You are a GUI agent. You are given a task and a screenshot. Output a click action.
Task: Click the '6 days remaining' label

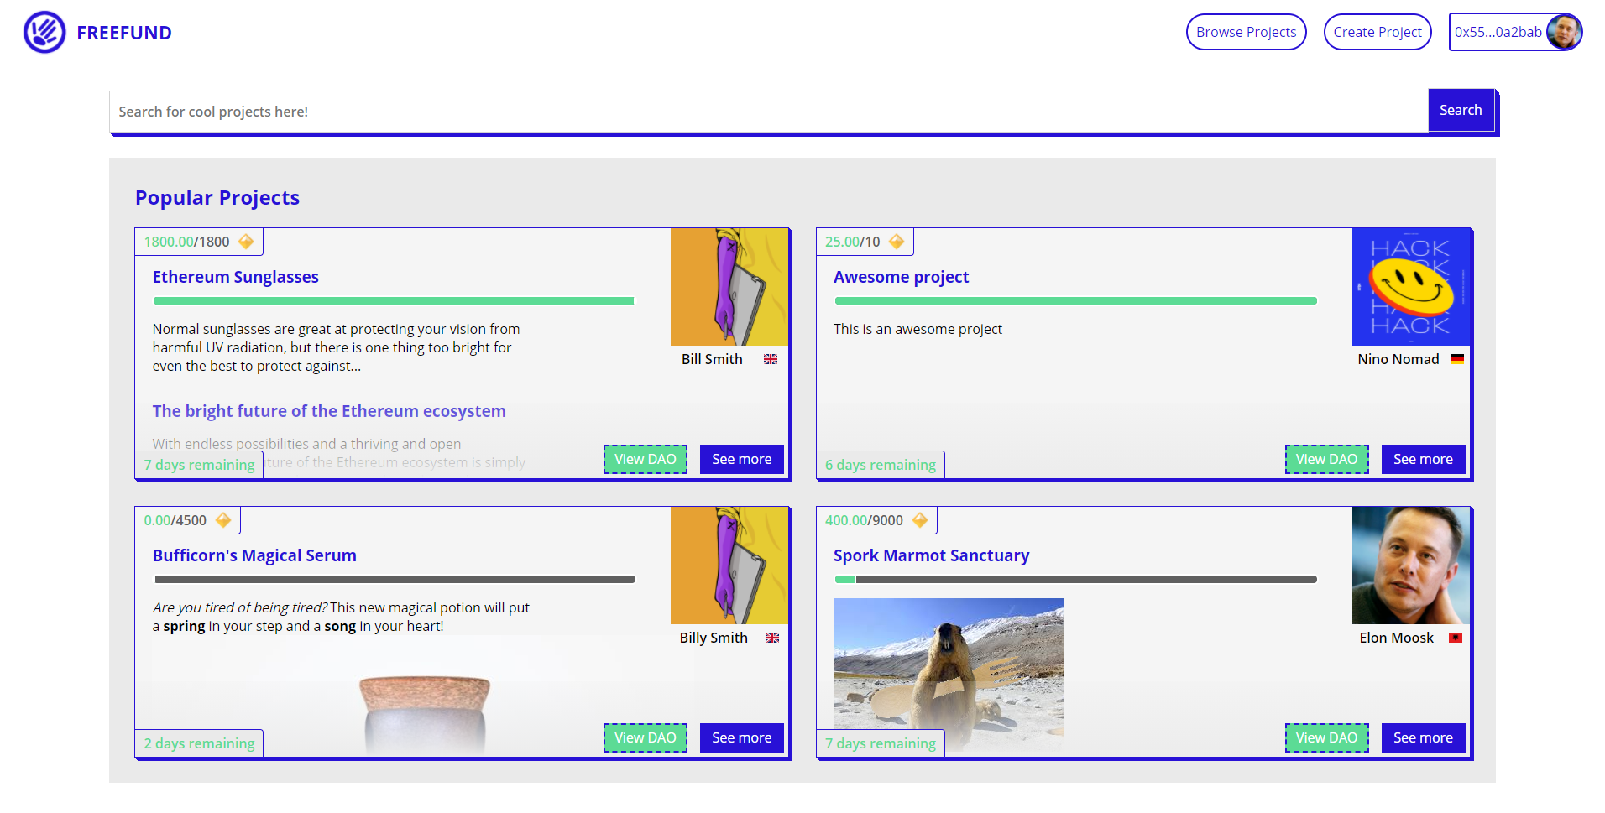(881, 465)
